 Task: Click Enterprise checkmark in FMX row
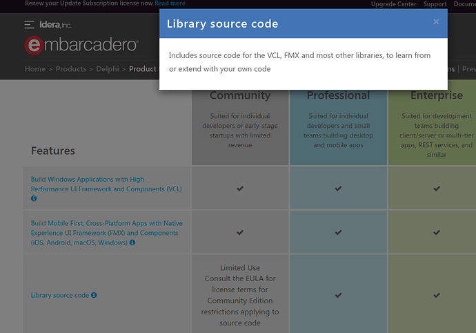[437, 232]
